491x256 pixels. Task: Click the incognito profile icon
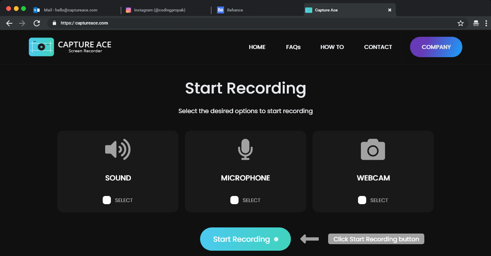(476, 23)
